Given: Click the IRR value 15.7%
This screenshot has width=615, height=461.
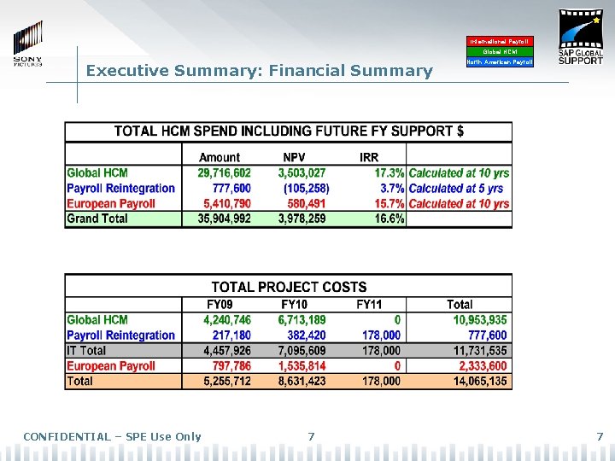Looking at the screenshot, I should [389, 204].
